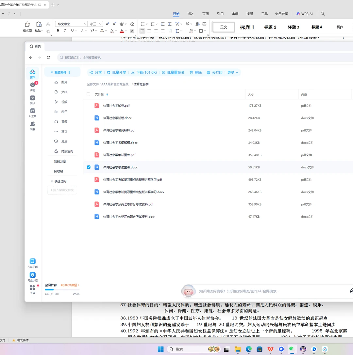Sort files by the 文件名 sort arrow
This screenshot has height=355, width=353.
click(x=107, y=94)
